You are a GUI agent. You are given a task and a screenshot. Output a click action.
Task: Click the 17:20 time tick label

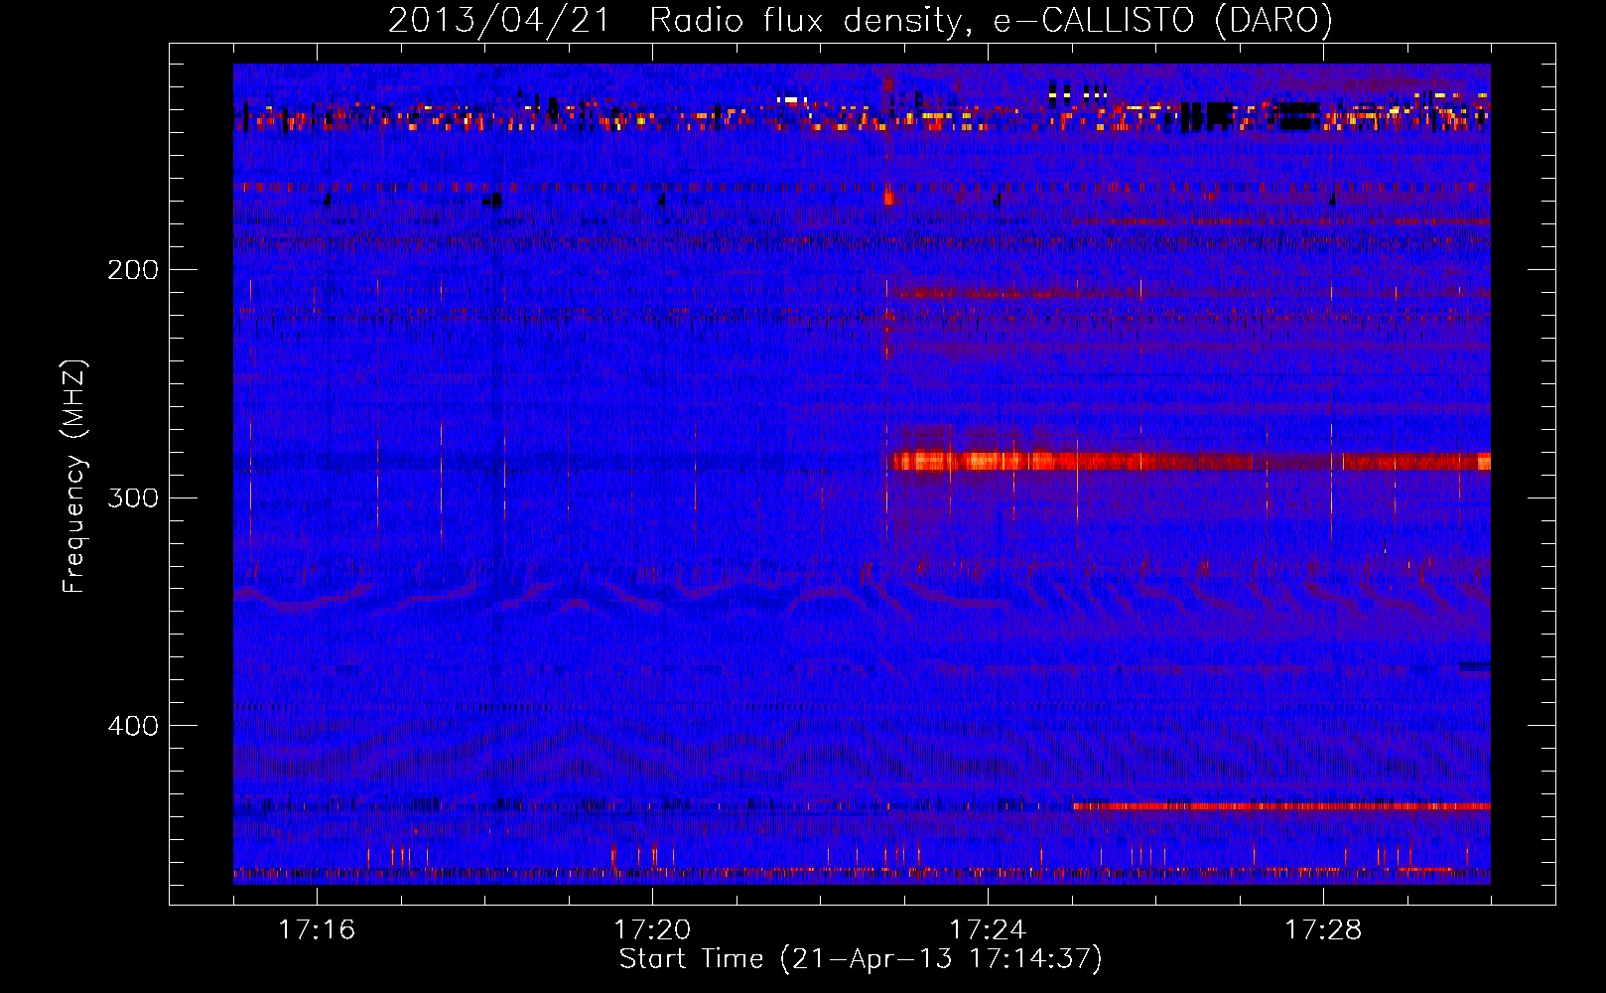click(652, 929)
